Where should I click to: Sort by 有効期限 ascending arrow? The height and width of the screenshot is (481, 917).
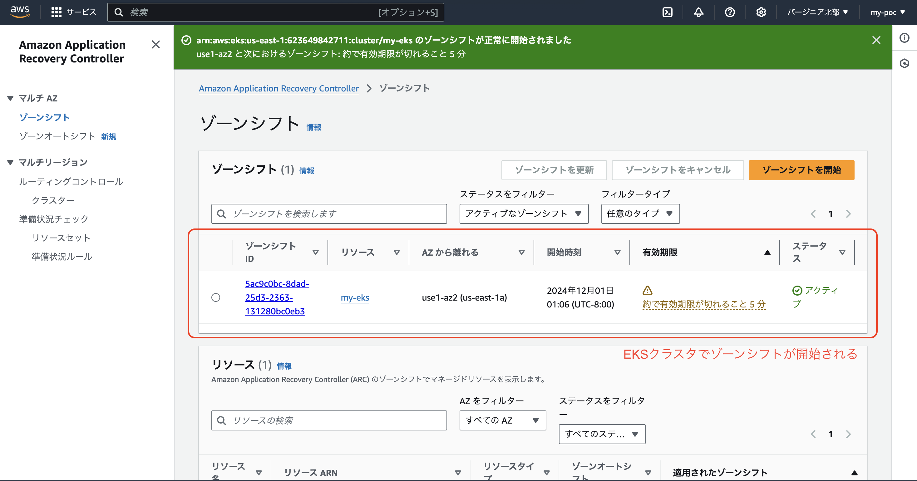point(767,252)
